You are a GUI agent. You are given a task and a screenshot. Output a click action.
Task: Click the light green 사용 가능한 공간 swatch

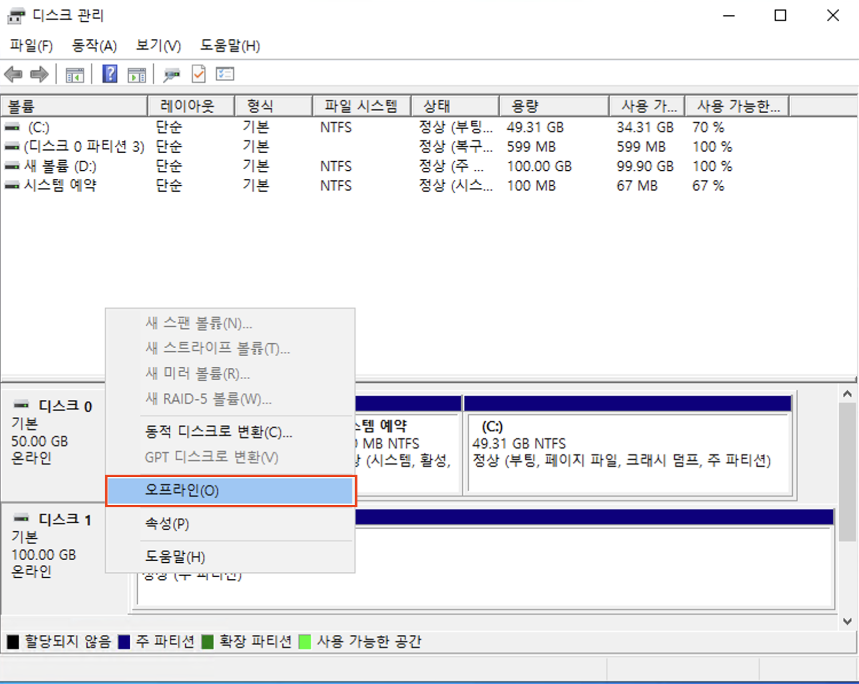tap(305, 642)
